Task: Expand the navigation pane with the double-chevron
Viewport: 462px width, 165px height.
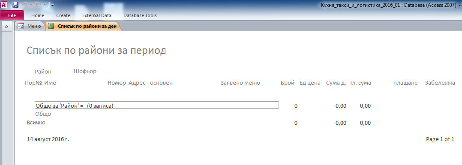Action: point(6,27)
